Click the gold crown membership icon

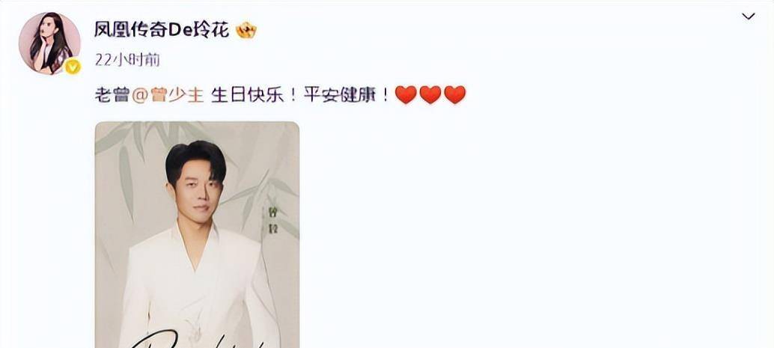coord(246,31)
